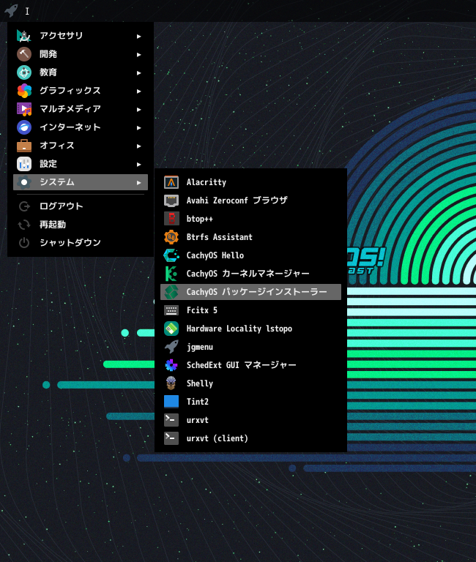Click the Hardware Locality lstopo icon
Viewport: 476px width, 562px height.
(171, 329)
